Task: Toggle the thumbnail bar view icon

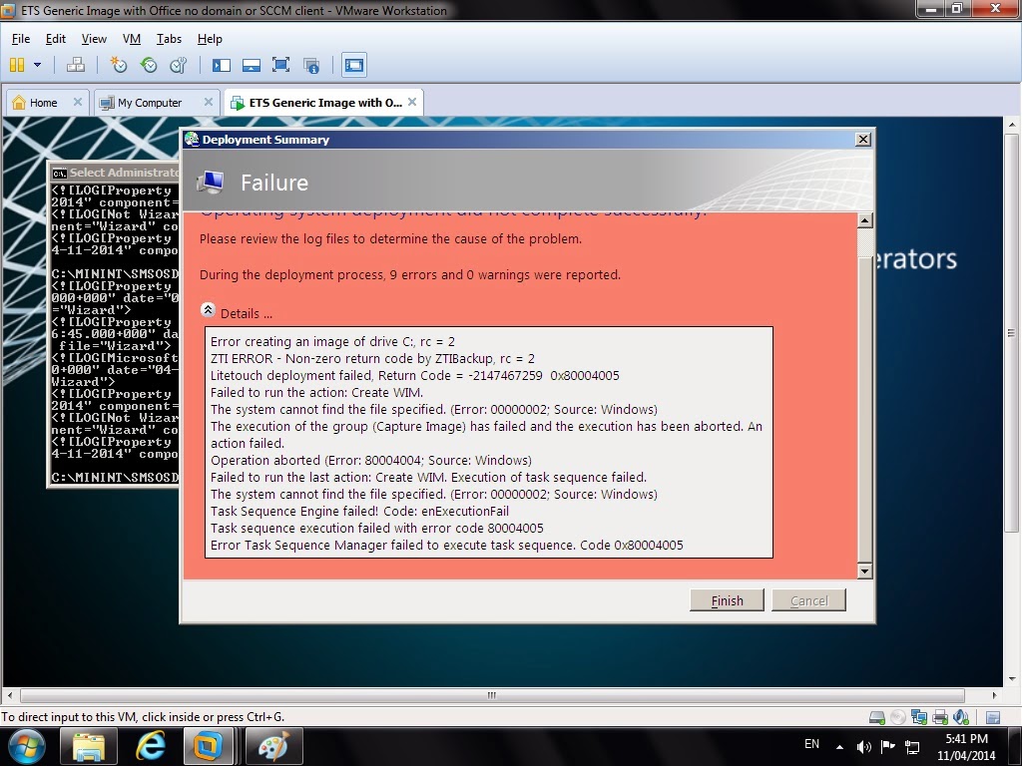Action: (251, 65)
